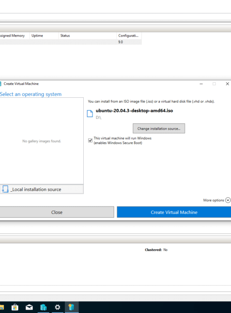Select the 9.0 configuration version cell
The image size is (231, 313).
[x=120, y=42]
